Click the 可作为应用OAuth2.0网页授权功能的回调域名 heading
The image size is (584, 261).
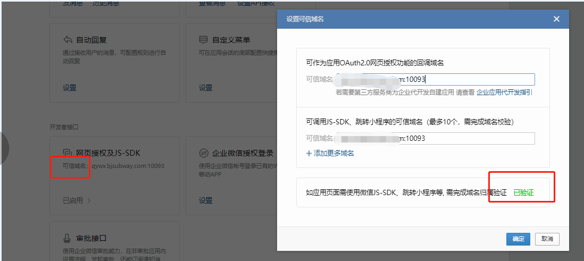pos(375,63)
